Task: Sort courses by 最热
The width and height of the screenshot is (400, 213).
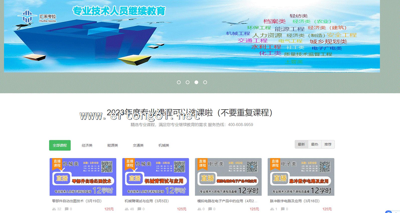Action: click(x=315, y=144)
